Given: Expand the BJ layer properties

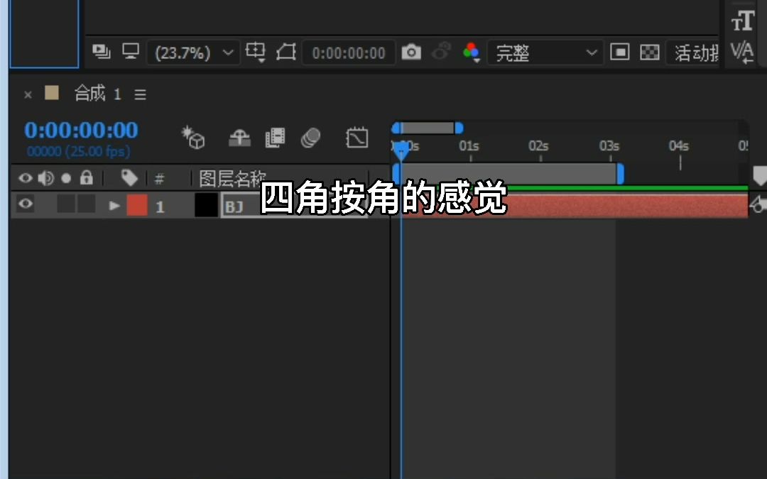Looking at the screenshot, I should click(x=114, y=205).
